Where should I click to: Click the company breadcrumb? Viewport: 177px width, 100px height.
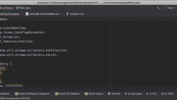click(7, 8)
